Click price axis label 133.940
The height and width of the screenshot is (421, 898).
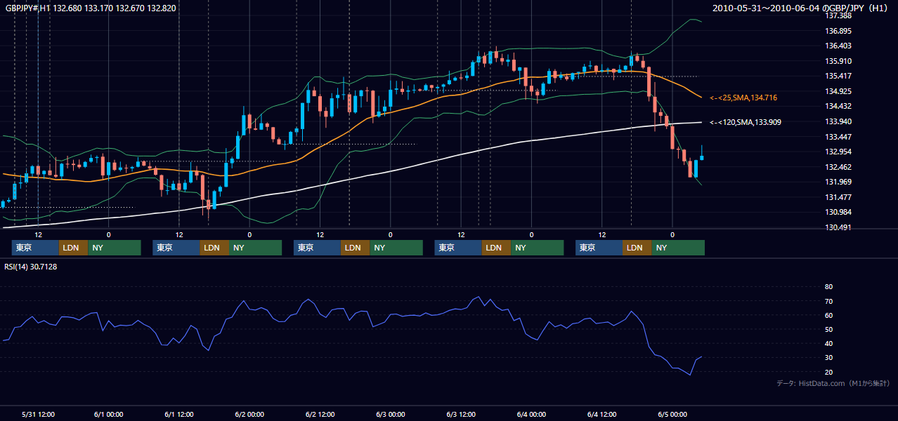[838, 121]
